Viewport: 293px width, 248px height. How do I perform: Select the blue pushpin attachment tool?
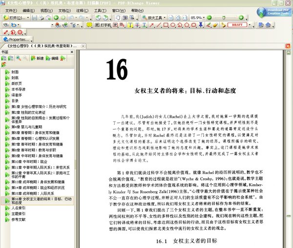[x=201, y=25]
